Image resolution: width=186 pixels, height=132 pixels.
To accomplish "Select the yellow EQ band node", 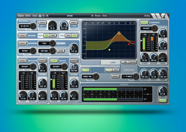I will (x=109, y=50).
